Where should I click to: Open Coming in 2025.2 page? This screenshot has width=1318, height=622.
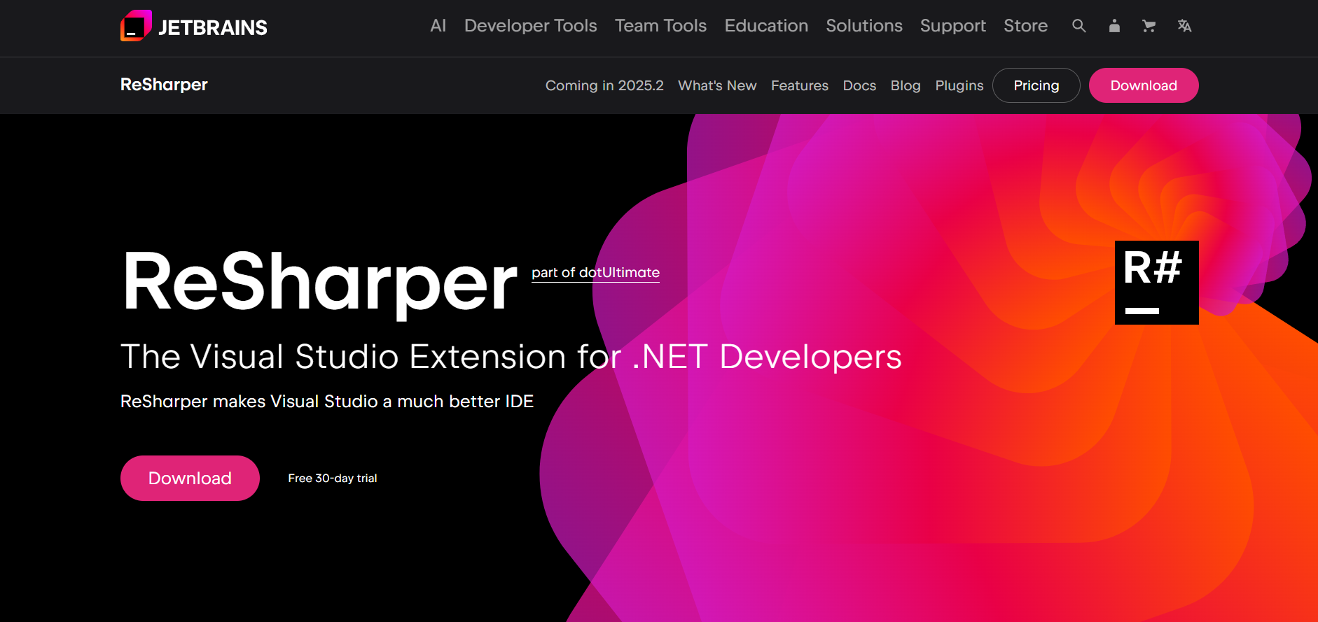(604, 85)
